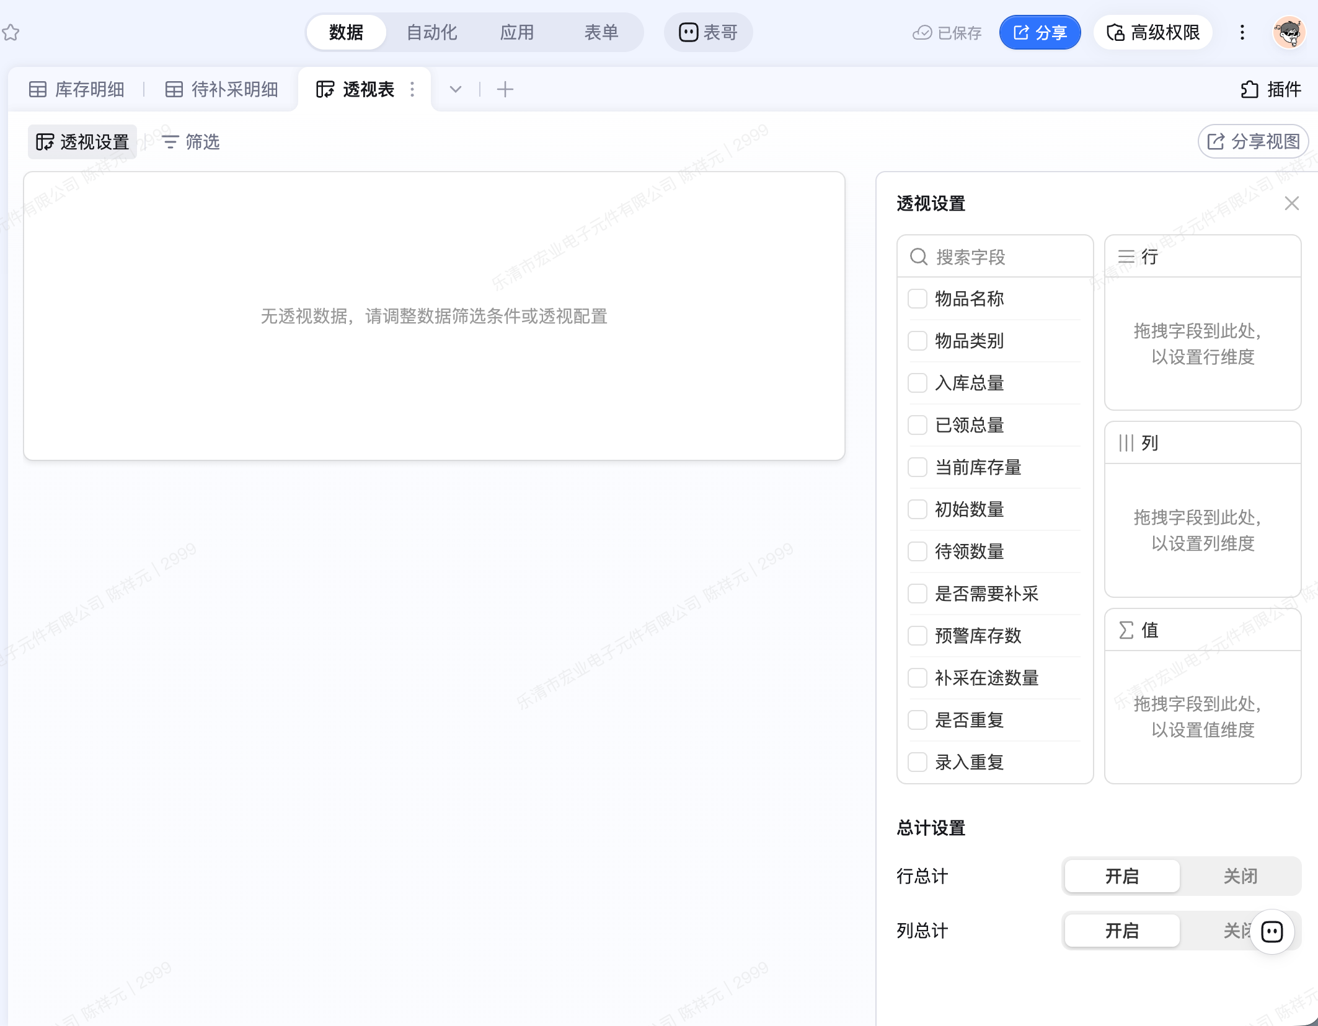Check the 物品名称 field checkbox
The width and height of the screenshot is (1318, 1026).
click(x=918, y=299)
